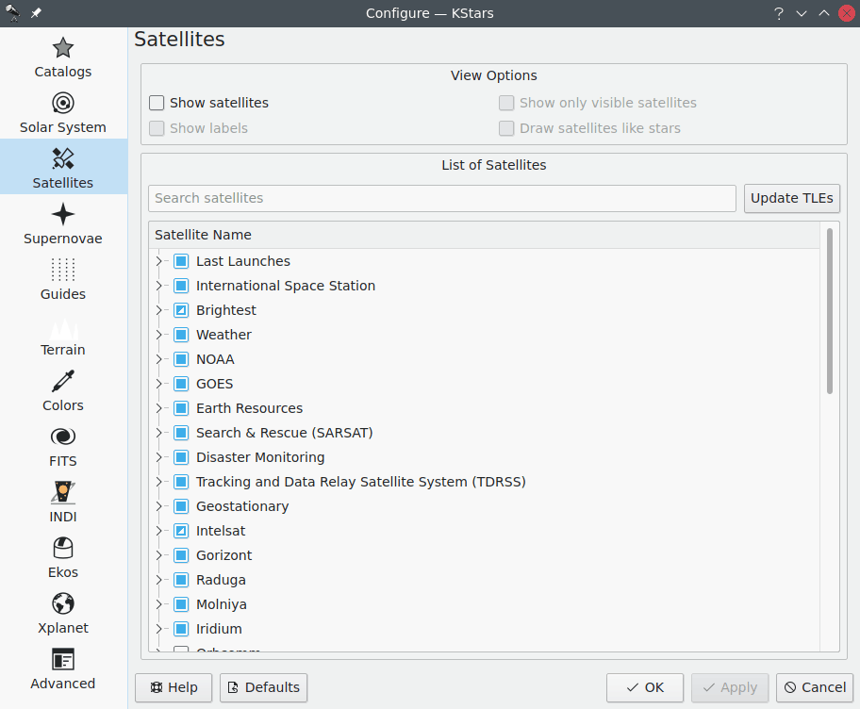Open the Terrain settings page

62,335
